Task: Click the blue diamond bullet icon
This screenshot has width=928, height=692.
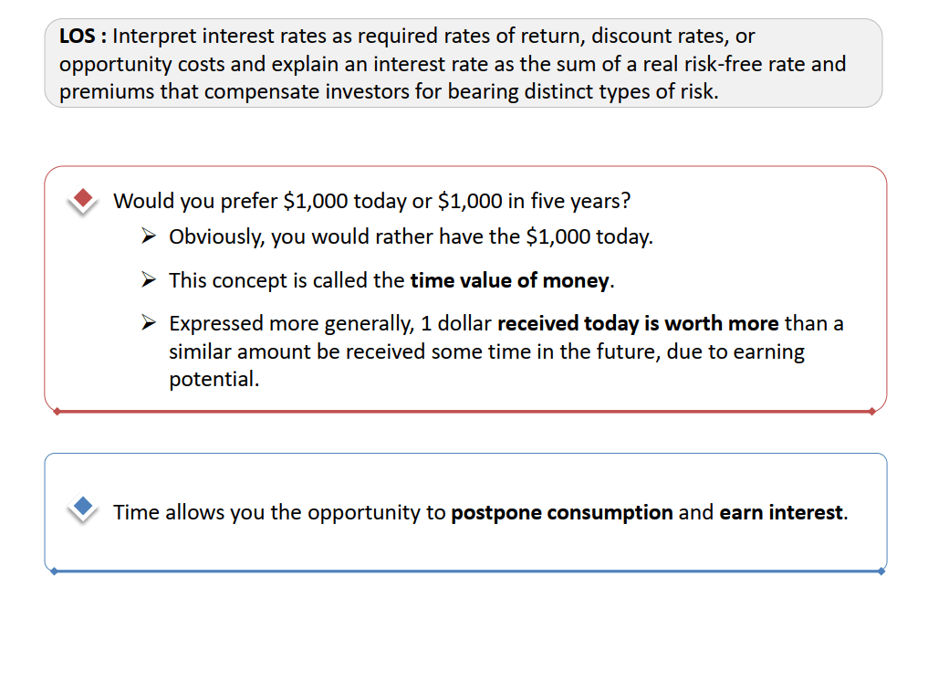Action: [83, 506]
